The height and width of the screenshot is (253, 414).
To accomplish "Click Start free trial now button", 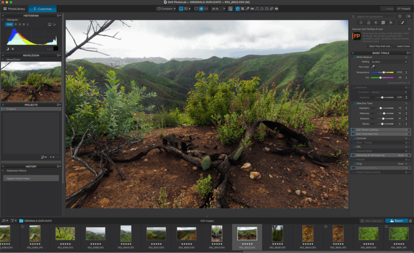I will tap(380, 46).
